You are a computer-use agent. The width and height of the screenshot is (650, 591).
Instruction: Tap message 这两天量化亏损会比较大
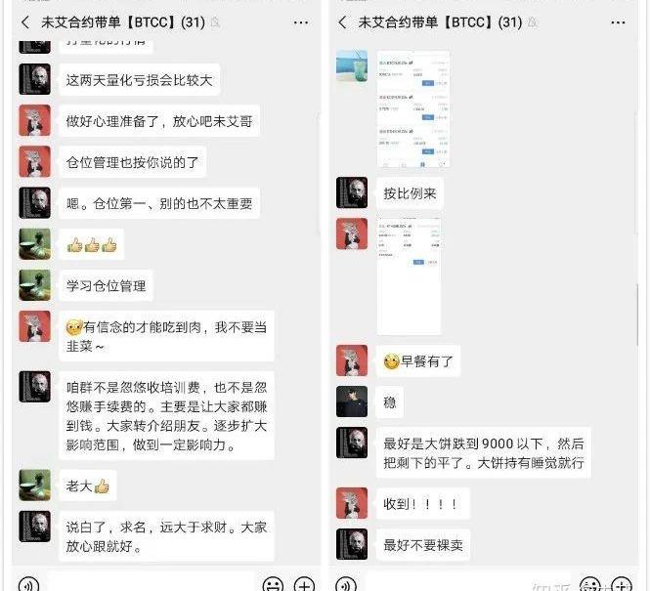pyautogui.click(x=139, y=80)
